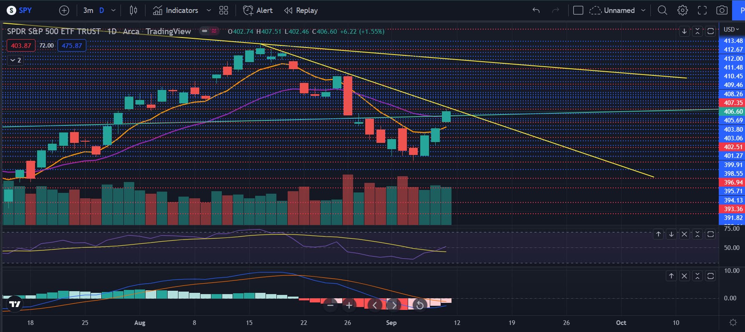Click the 393.36 red price label
The width and height of the screenshot is (745, 332).
pyautogui.click(x=733, y=209)
